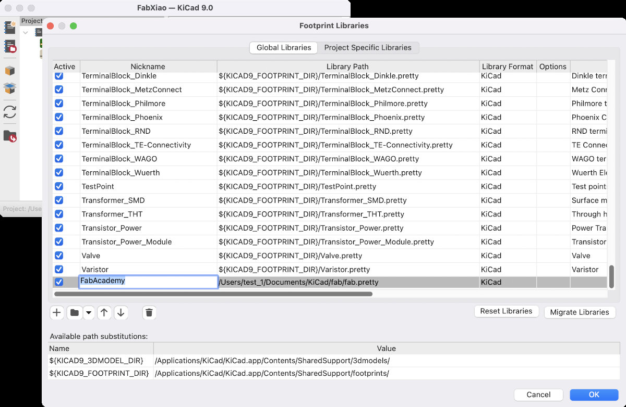
Task: Uncheck the FabAcademy library active checkbox
Action: [x=59, y=282]
